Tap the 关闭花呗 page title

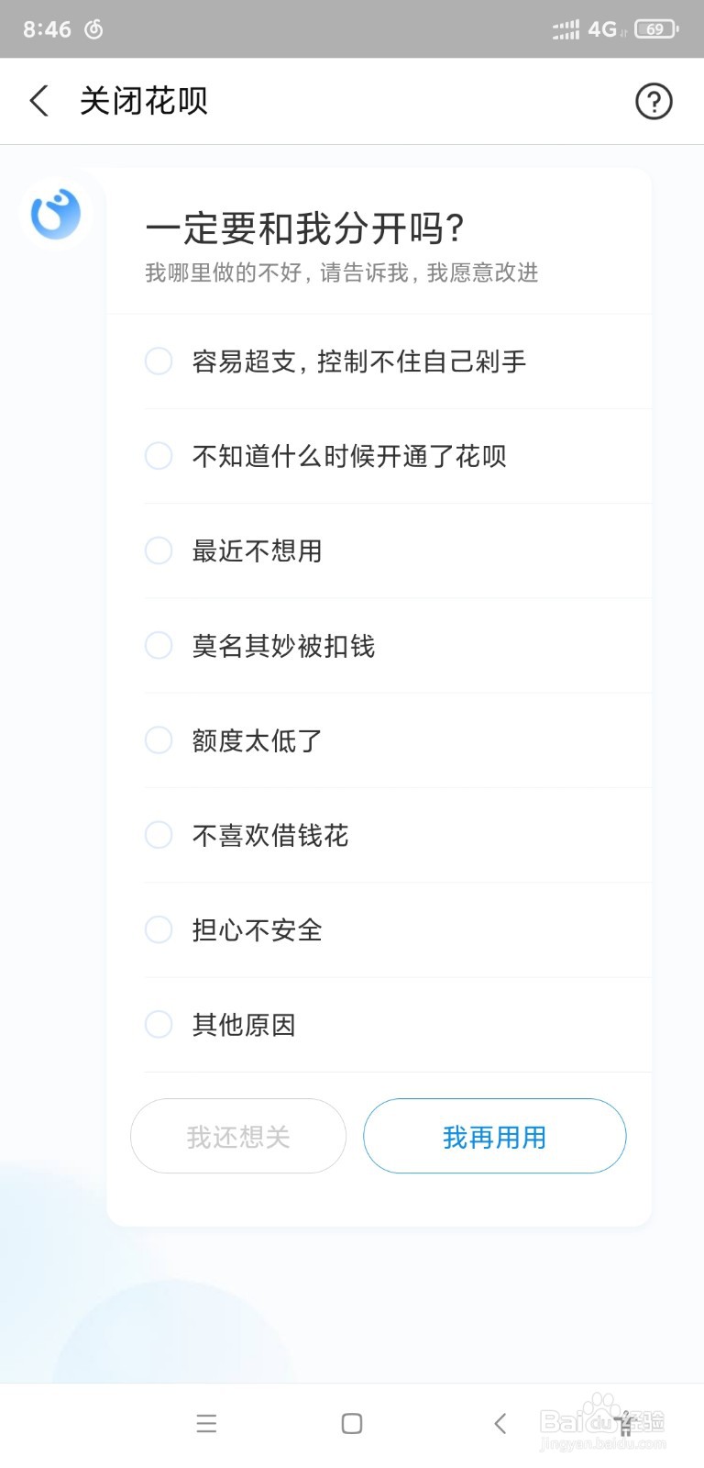pos(144,101)
